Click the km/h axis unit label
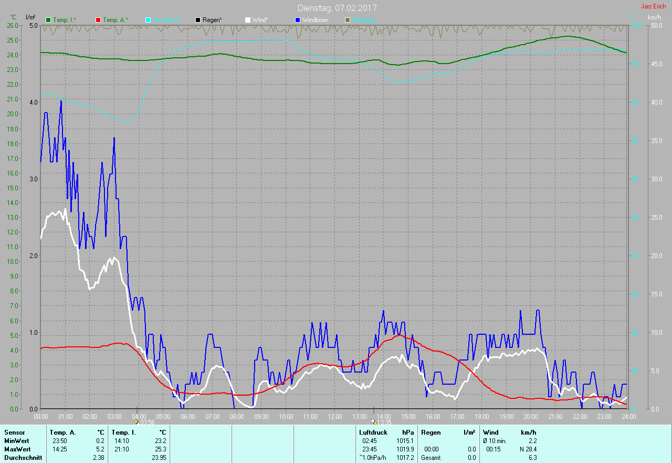The height and width of the screenshot is (463, 672). click(x=654, y=17)
